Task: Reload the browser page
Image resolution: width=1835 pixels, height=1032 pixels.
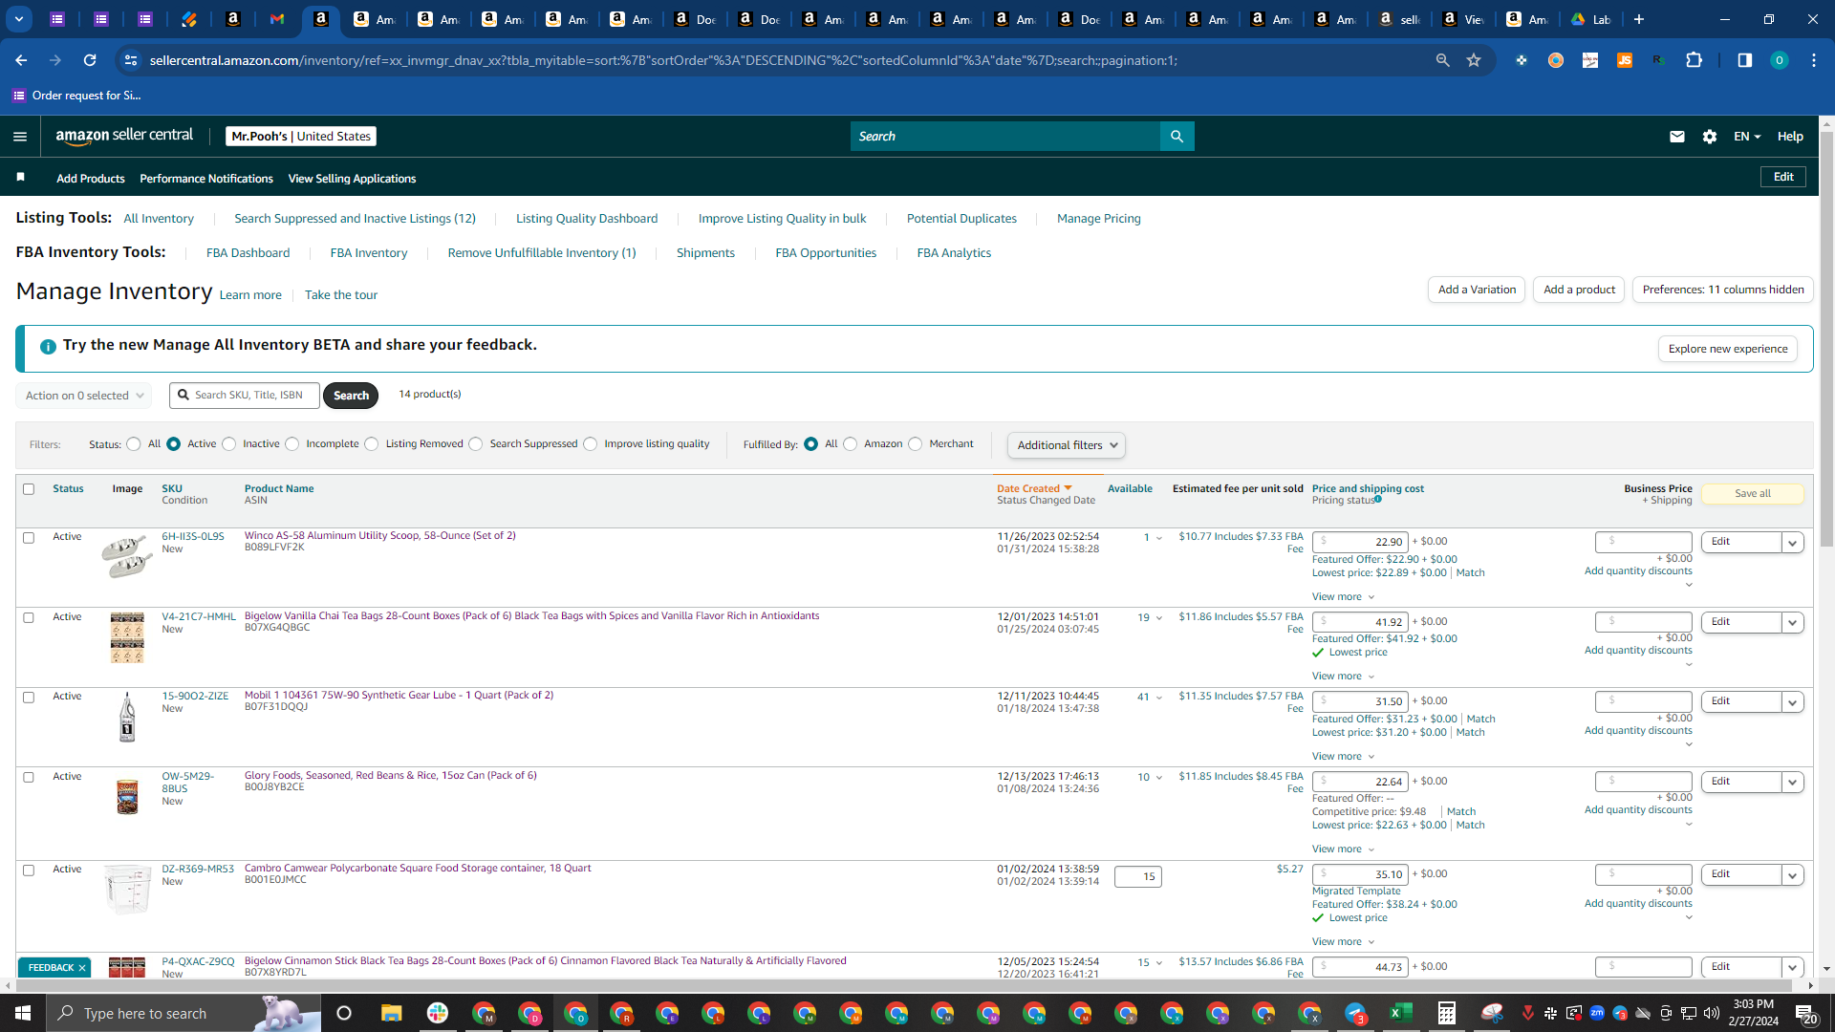Action: pos(90,60)
